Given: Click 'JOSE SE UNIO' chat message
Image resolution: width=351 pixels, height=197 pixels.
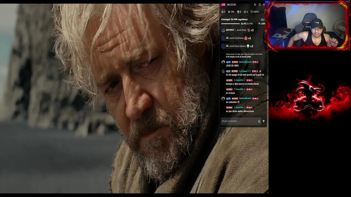Looking at the screenshot, I should click(232, 66).
